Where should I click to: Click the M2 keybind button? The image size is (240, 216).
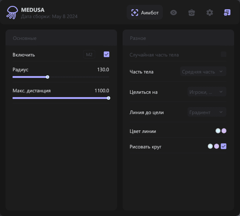(x=89, y=55)
